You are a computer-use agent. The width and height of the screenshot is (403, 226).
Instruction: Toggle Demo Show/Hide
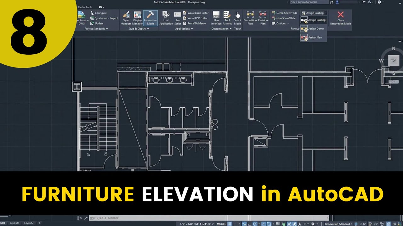[x=284, y=13]
